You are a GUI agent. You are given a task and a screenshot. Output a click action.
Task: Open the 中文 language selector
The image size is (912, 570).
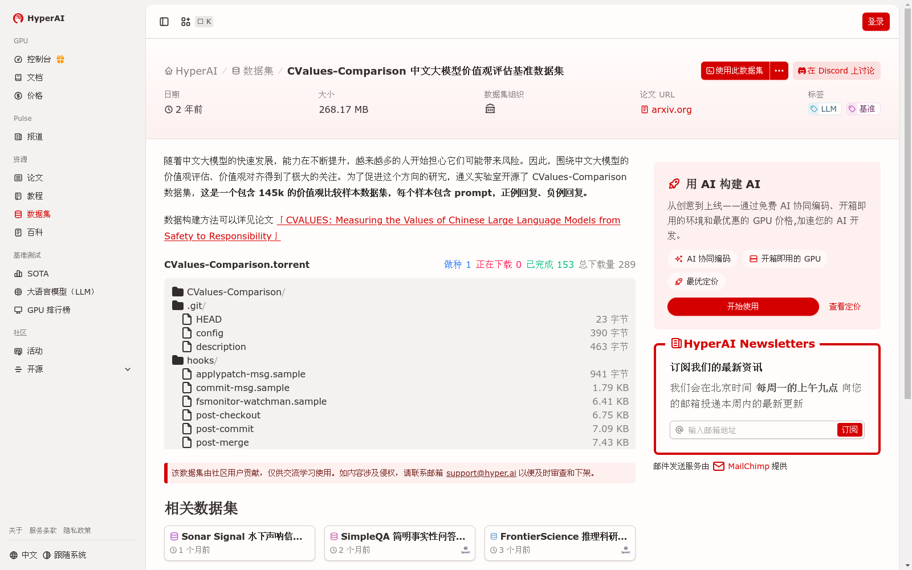click(23, 555)
